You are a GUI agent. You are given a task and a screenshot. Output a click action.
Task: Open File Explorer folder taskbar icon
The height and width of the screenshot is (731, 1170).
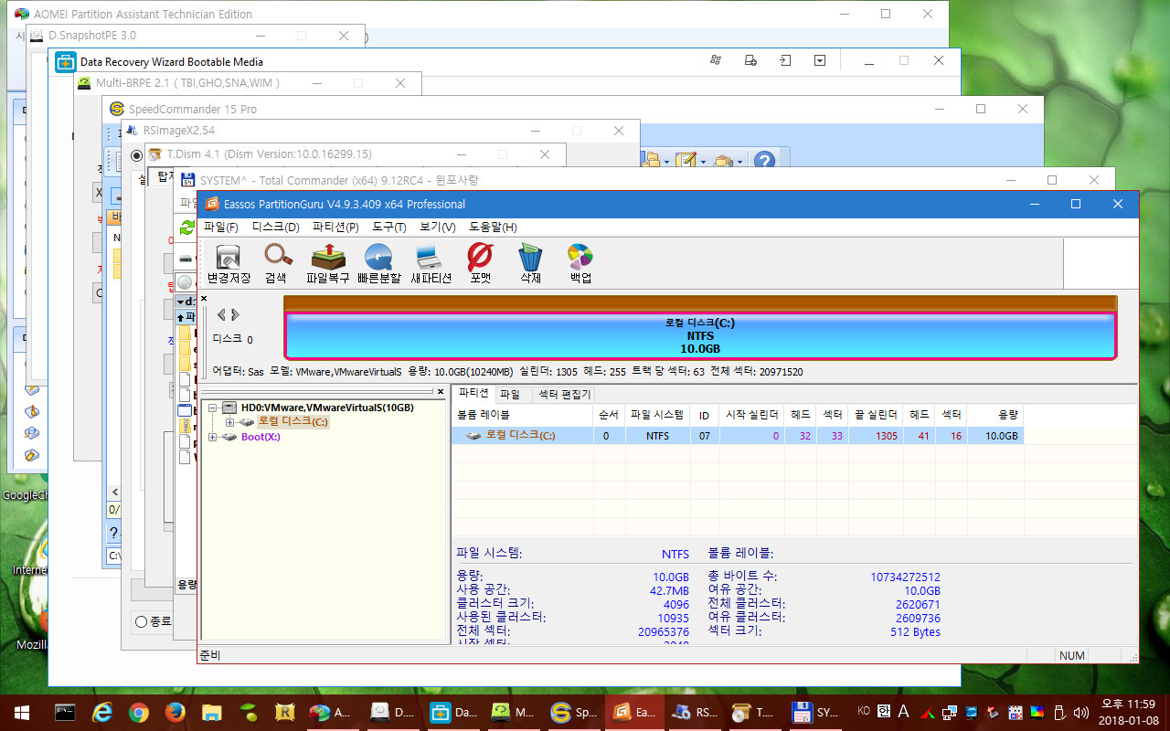[212, 713]
